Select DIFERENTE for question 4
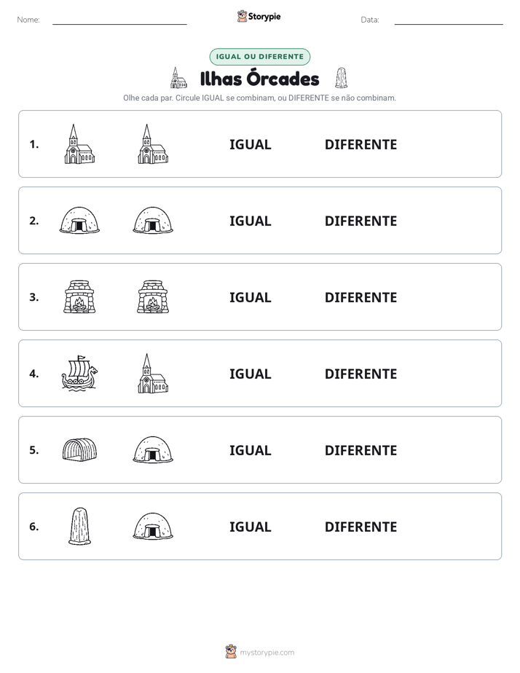The image size is (520, 673). 361,374
